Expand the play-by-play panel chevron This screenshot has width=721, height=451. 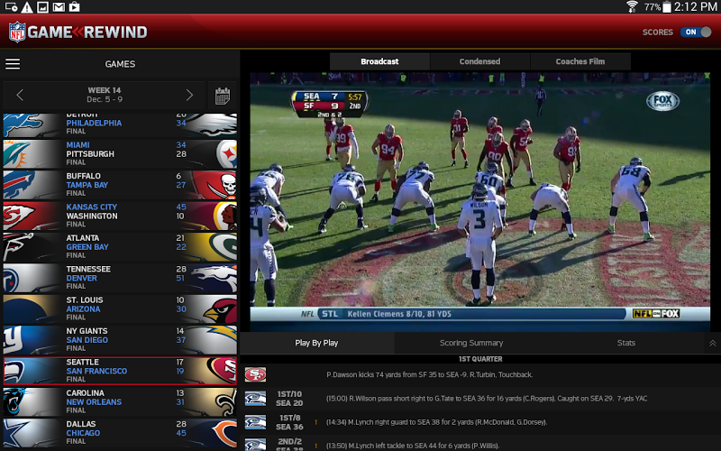tap(712, 344)
